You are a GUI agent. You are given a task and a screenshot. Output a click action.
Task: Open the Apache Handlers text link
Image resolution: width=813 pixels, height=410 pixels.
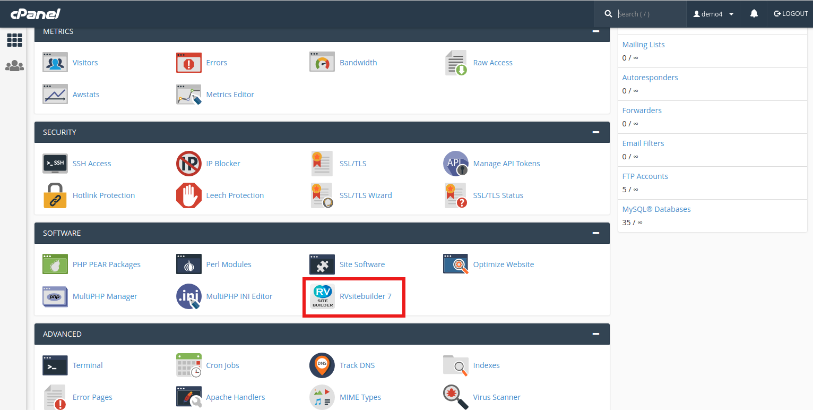[236, 397]
